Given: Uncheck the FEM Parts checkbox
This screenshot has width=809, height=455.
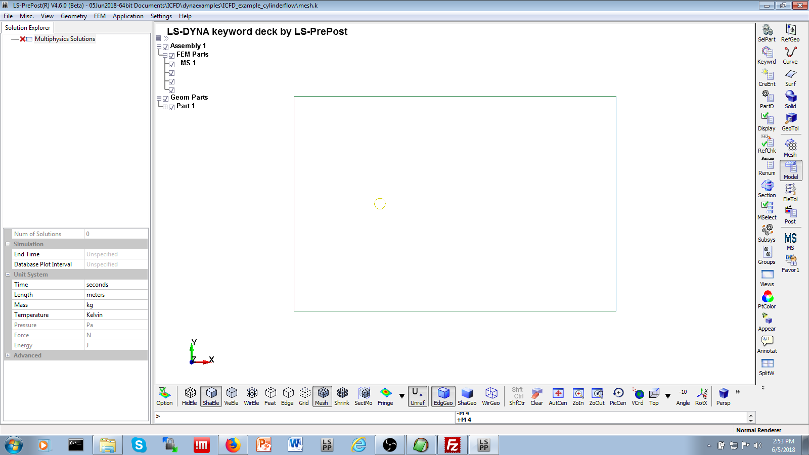Looking at the screenshot, I should pos(171,55).
